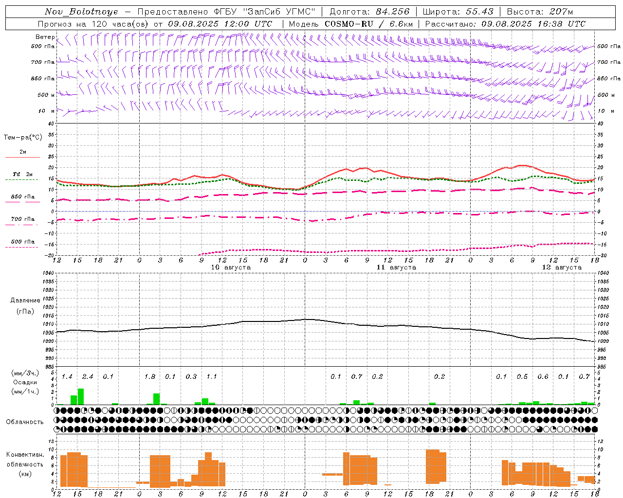This screenshot has height=498, width=623.
Task: Click the "(мм/1ч.)" unit label
Action: point(25,391)
